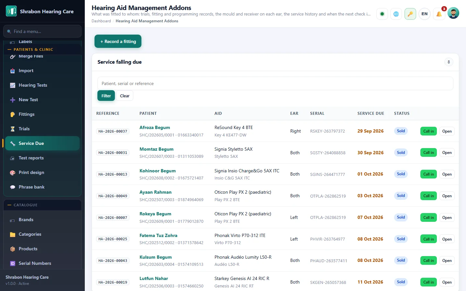The width and height of the screenshot is (466, 291).
Task: Click the key icon button
Action: point(410,14)
